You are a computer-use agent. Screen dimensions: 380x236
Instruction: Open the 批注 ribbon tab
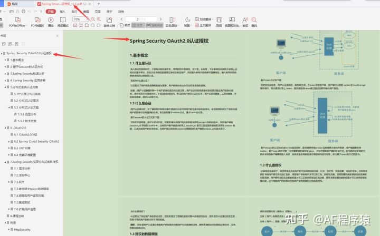tap(74, 12)
